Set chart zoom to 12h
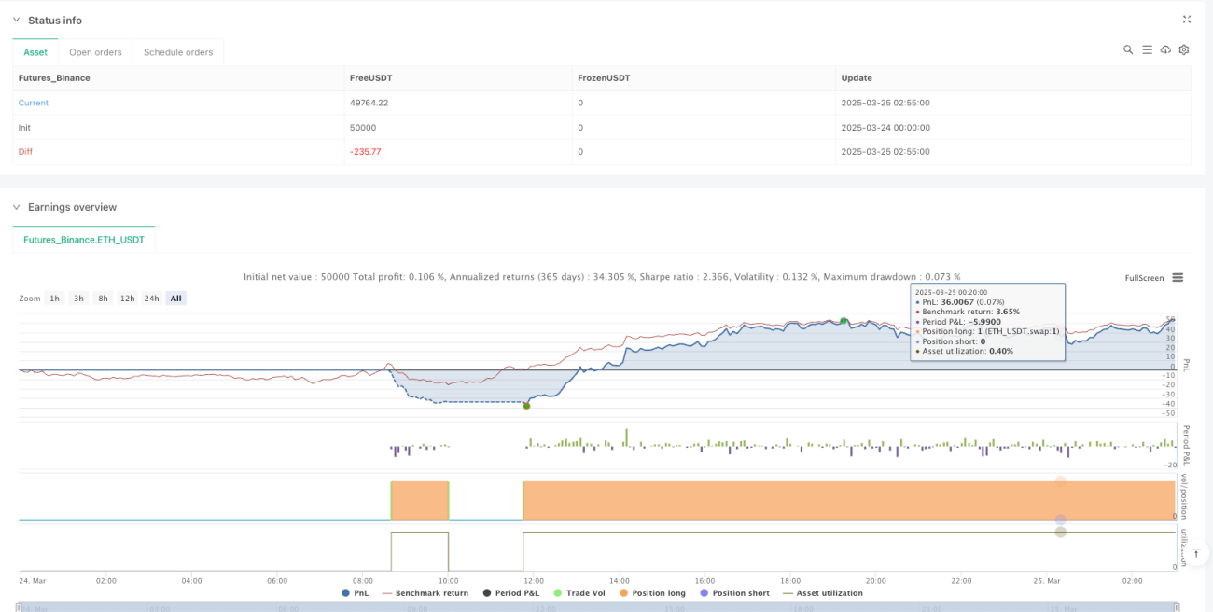Viewport: 1213px width, 612px height. [127, 299]
